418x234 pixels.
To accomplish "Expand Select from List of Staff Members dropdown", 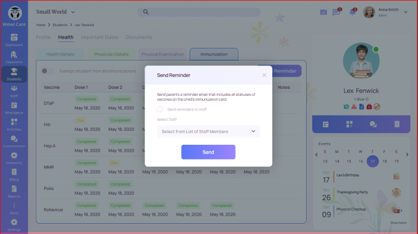I will (208, 131).
